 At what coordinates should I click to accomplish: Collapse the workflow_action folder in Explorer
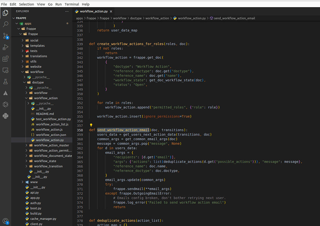pyautogui.click(x=27, y=98)
